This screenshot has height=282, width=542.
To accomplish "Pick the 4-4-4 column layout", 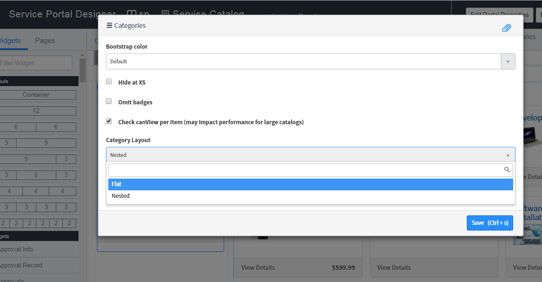I will (36, 191).
